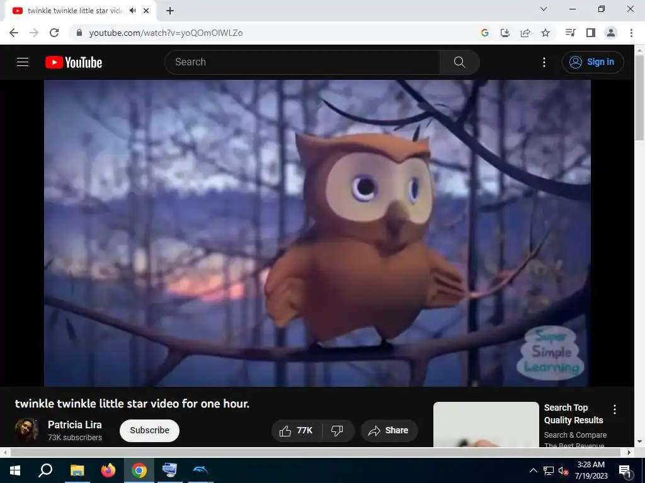The height and width of the screenshot is (483, 645).
Task: Open taskbar clock and date
Action: point(591,470)
